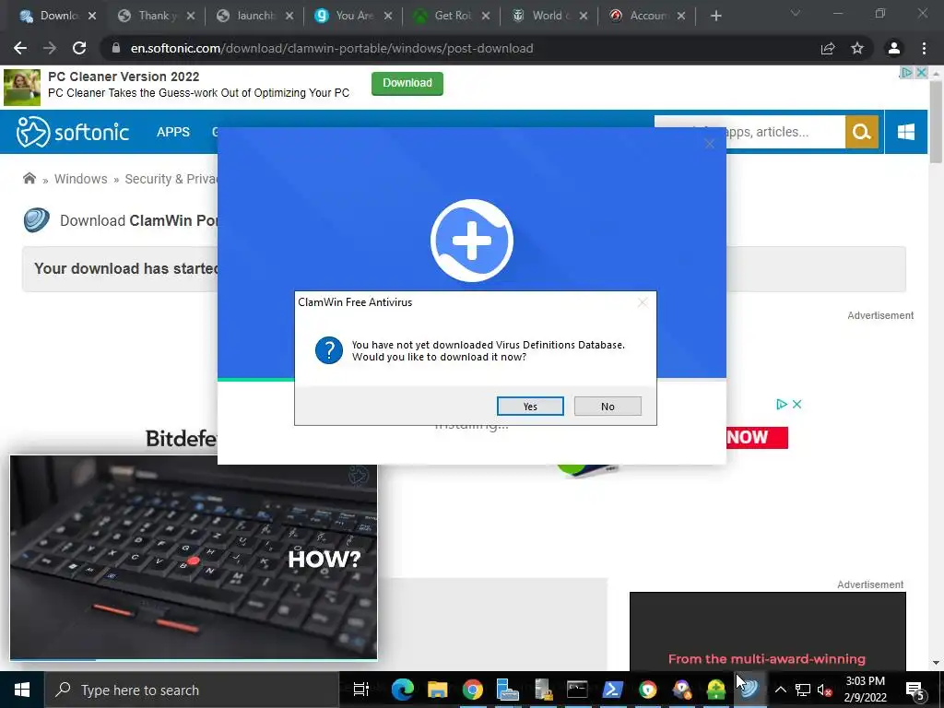Click the network tray icon
944x708 pixels.
point(803,690)
